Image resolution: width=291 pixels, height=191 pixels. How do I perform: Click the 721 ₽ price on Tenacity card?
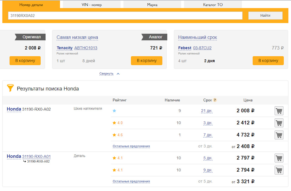[156, 48]
